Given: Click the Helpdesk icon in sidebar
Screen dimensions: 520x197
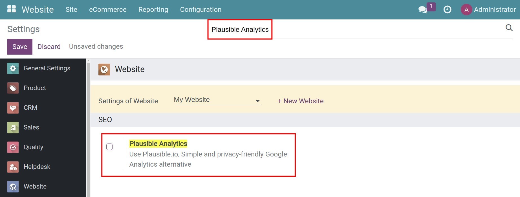Looking at the screenshot, I should click(13, 167).
